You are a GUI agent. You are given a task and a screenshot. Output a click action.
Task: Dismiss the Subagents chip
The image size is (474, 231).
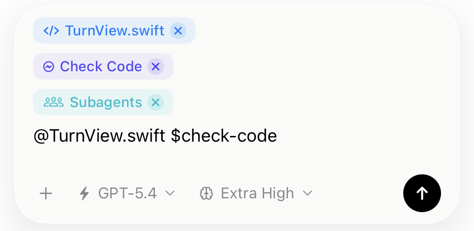tap(156, 102)
